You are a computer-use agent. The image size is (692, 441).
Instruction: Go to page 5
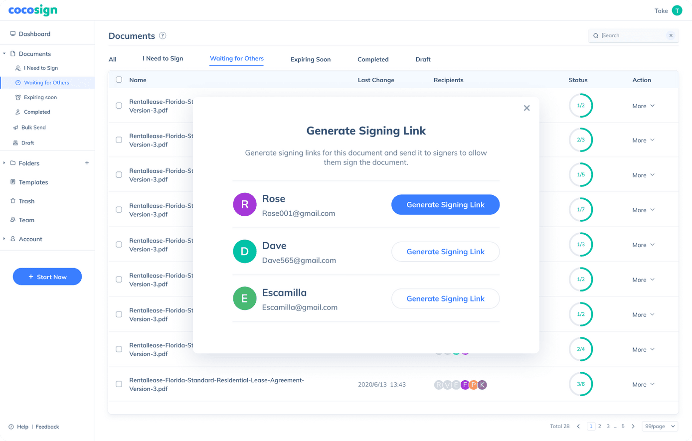point(623,427)
